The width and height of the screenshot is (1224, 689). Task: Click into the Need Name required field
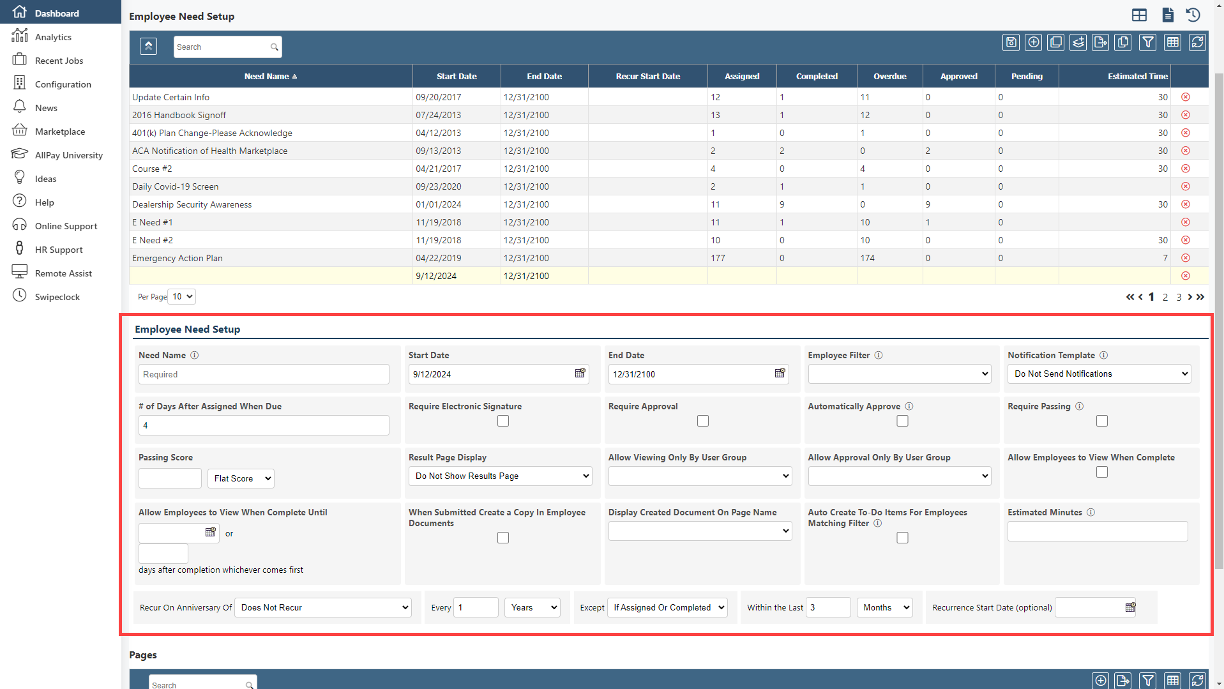tap(264, 374)
